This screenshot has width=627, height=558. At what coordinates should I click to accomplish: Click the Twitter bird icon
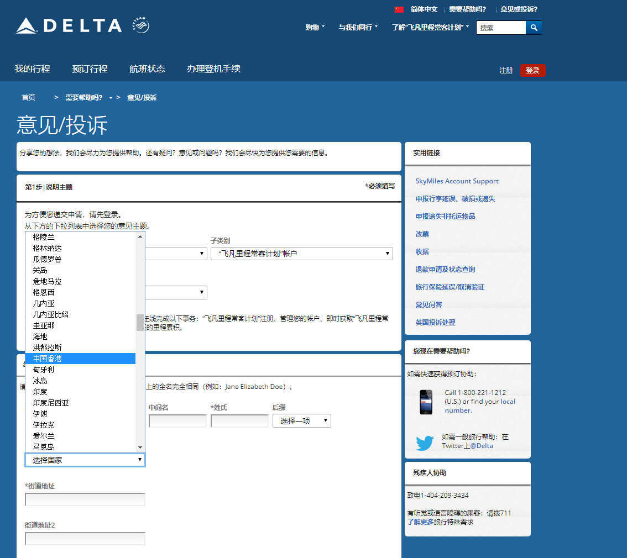click(425, 443)
